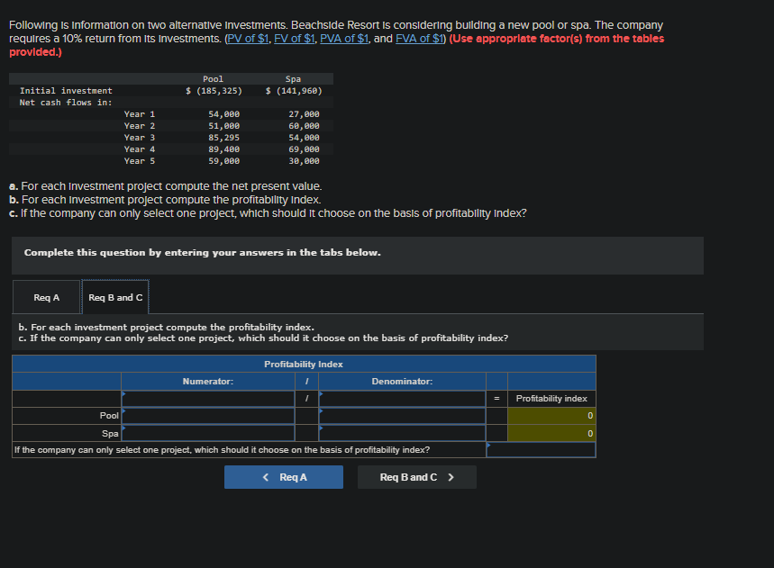Image resolution: width=774 pixels, height=568 pixels.
Task: Click the Initial investment row label
Action: [66, 91]
